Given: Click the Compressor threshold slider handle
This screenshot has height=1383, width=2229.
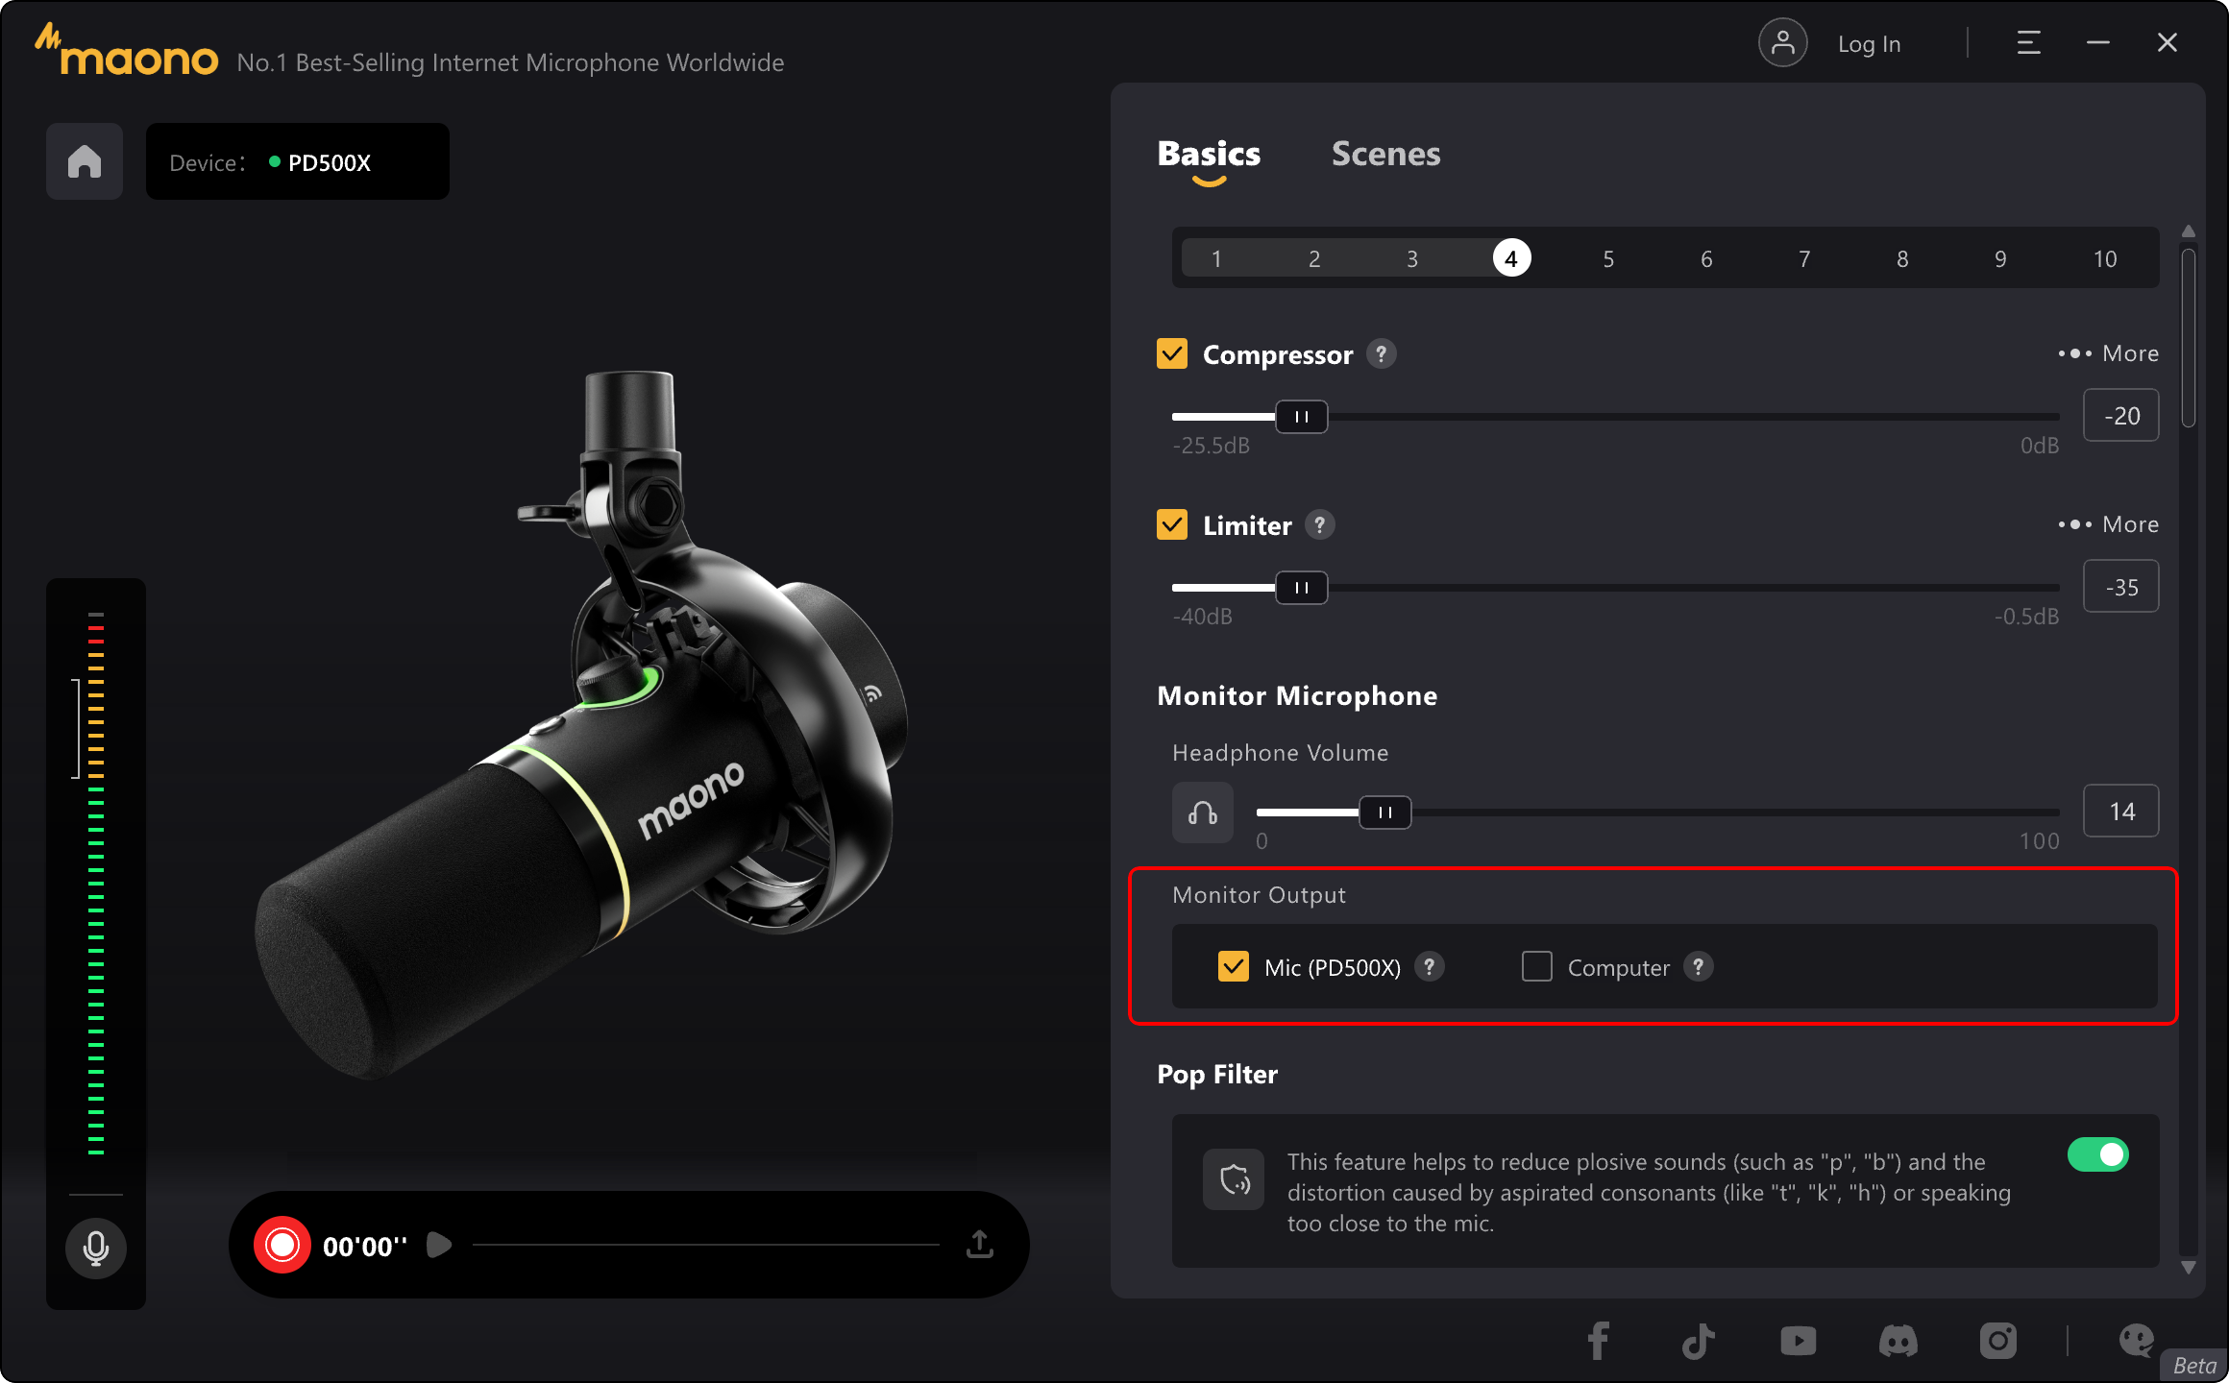Looking at the screenshot, I should tap(1301, 417).
